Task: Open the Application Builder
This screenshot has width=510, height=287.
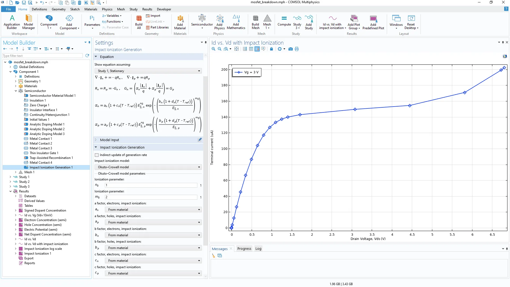Action: pyautogui.click(x=12, y=22)
